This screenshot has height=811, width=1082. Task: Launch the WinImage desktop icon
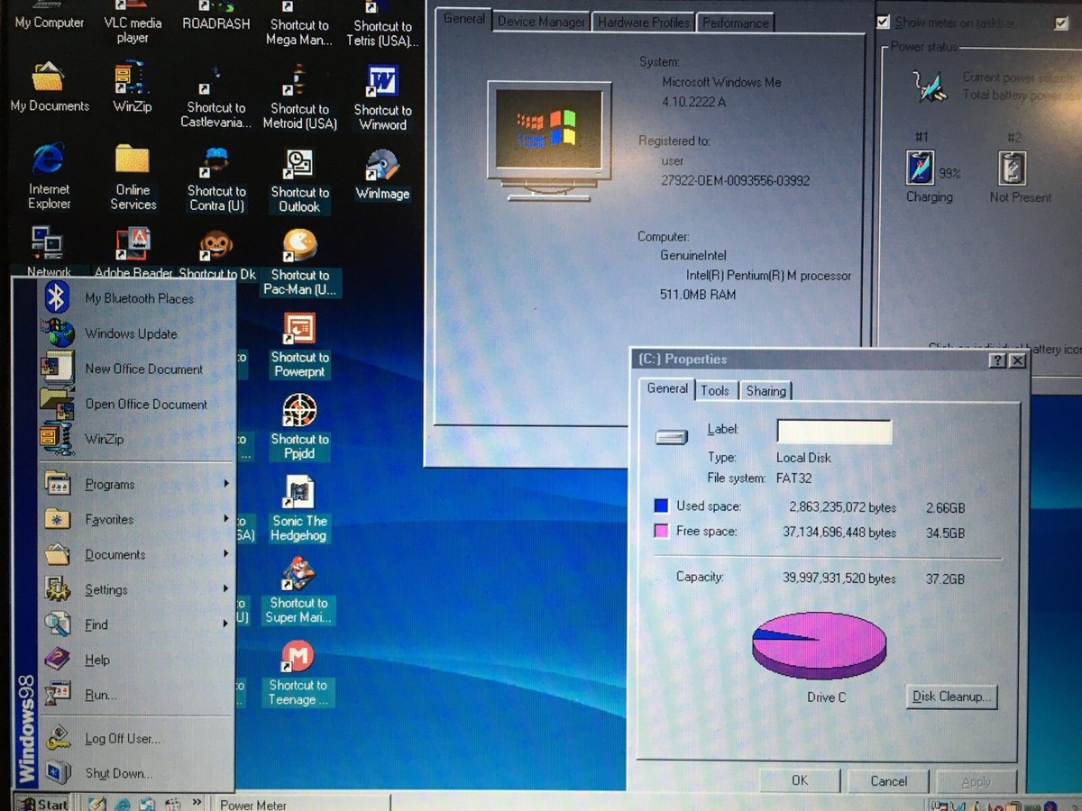[382, 175]
